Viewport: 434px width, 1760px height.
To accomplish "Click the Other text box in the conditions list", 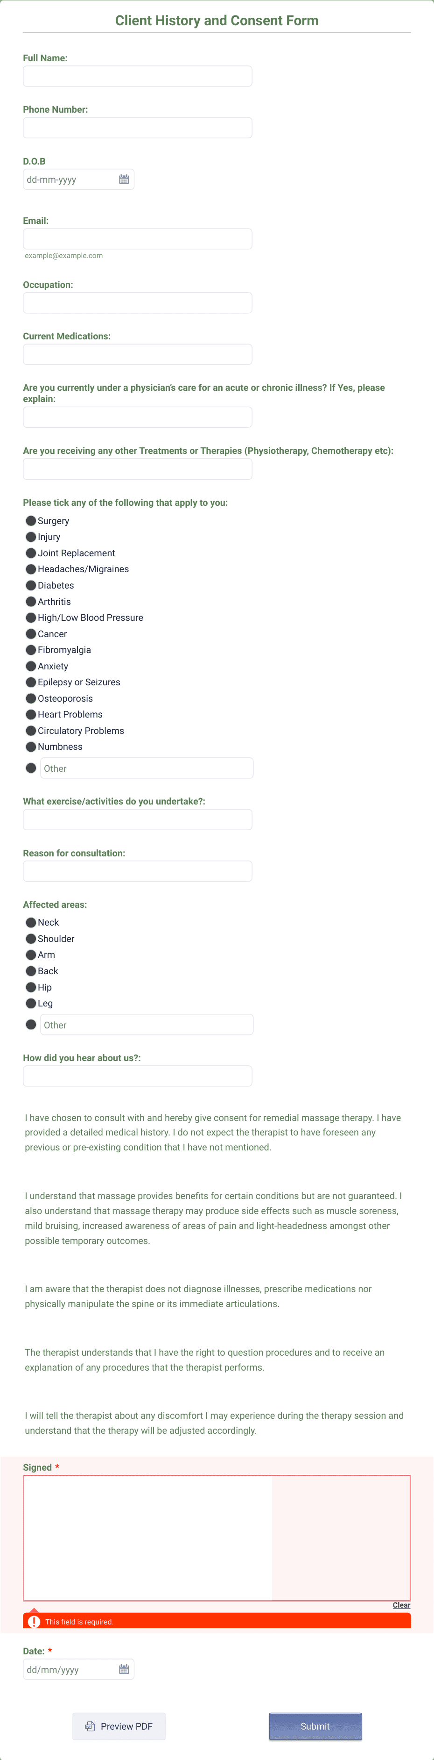I will click(x=147, y=767).
